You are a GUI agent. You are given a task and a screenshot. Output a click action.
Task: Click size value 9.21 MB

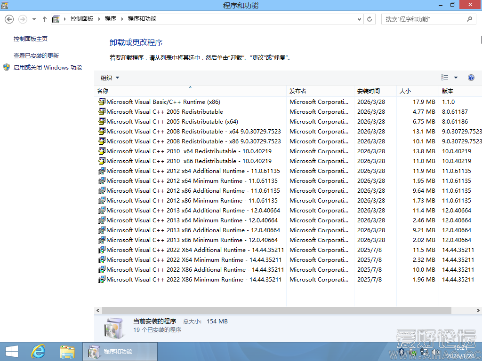(x=424, y=230)
